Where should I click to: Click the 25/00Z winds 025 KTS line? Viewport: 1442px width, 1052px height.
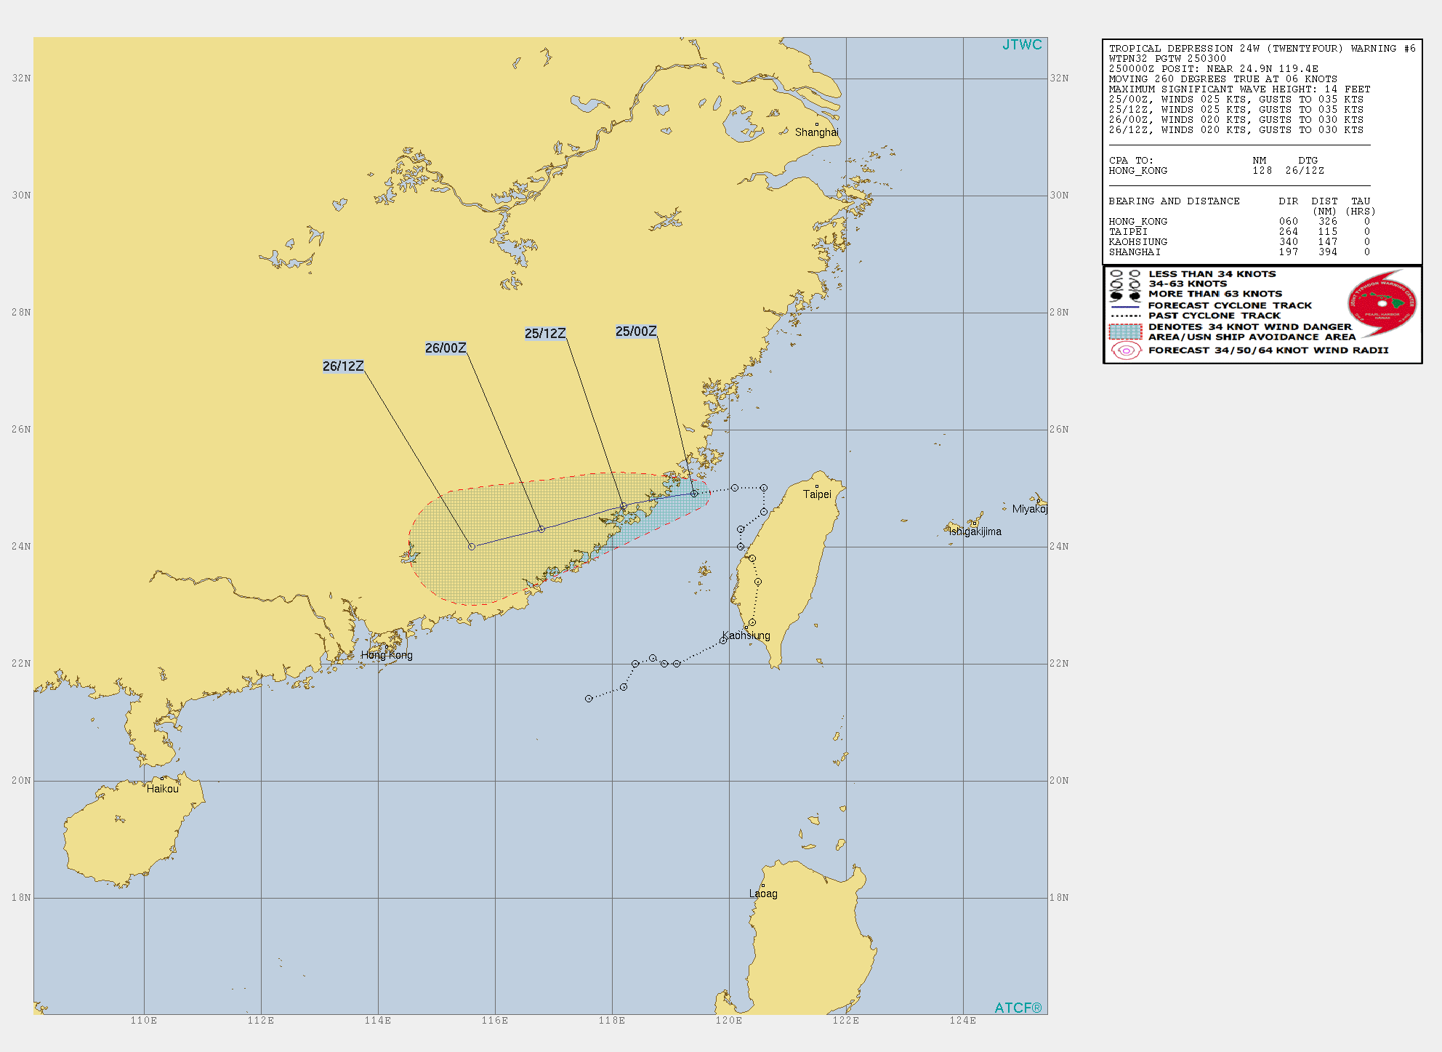coord(1236,100)
